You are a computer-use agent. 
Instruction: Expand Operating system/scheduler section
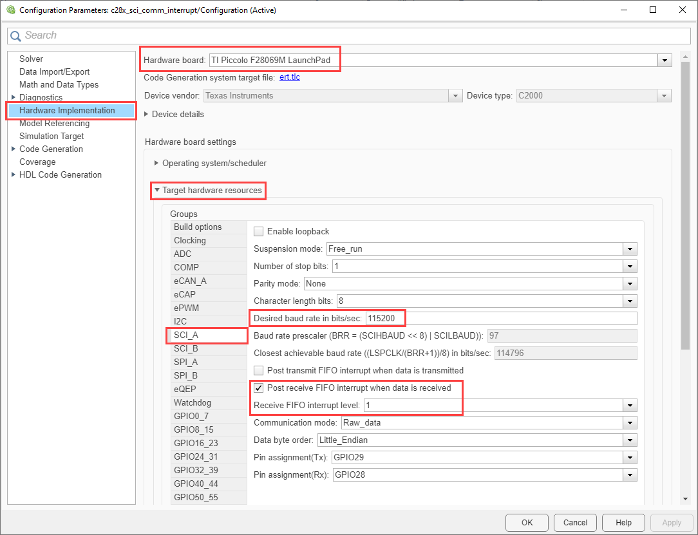(156, 163)
